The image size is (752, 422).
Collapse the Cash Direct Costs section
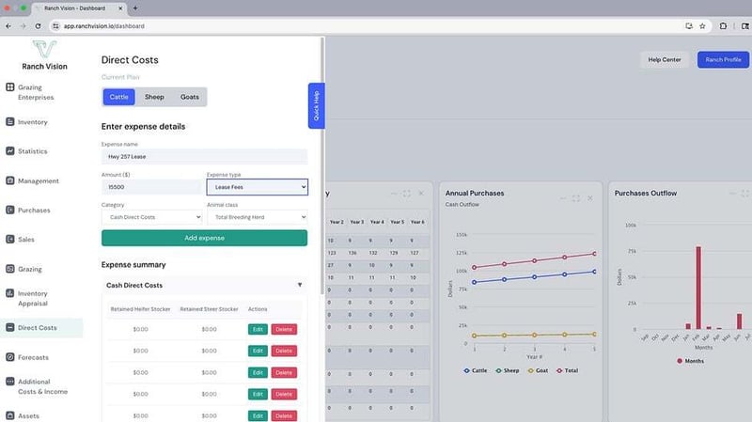300,285
